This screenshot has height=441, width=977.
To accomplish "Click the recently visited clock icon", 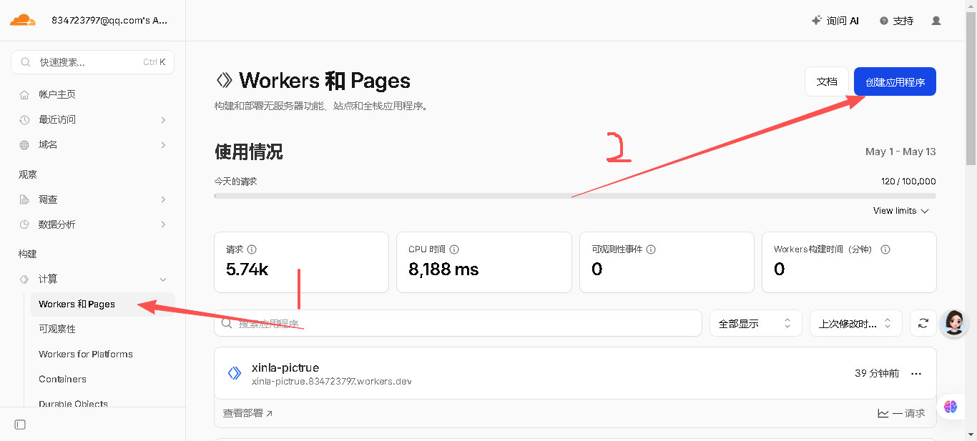I will [x=24, y=119].
